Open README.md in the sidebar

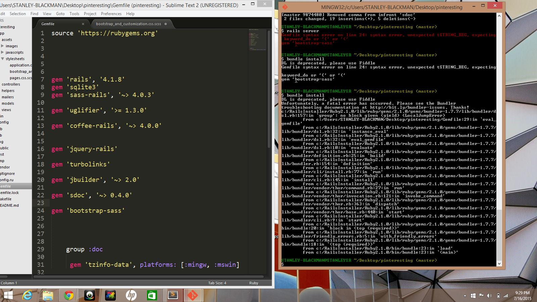point(9,205)
